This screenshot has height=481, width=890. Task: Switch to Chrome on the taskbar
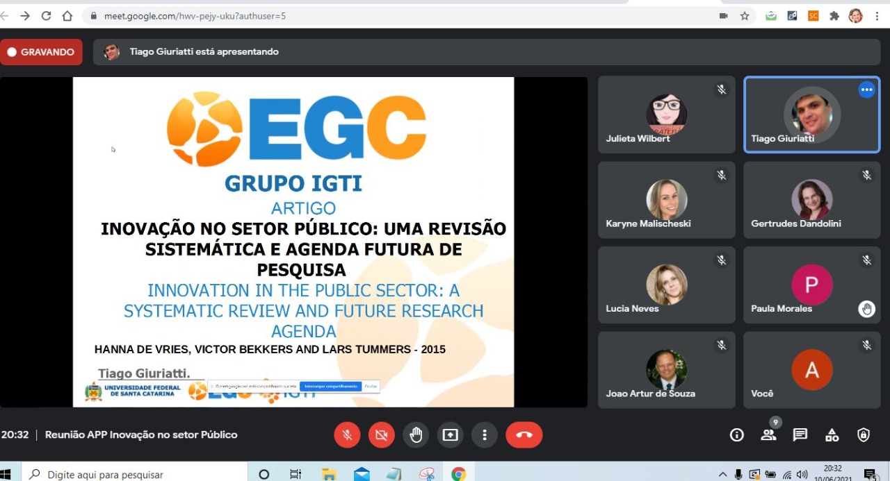458,475
